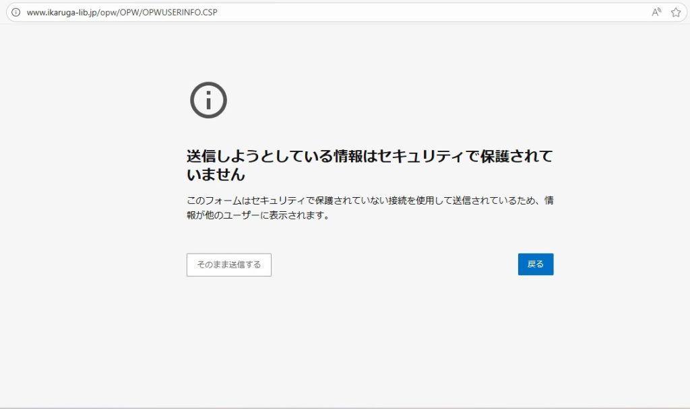Confirm submission despite the security warning
Screen dimensions: 690x409
pos(228,264)
